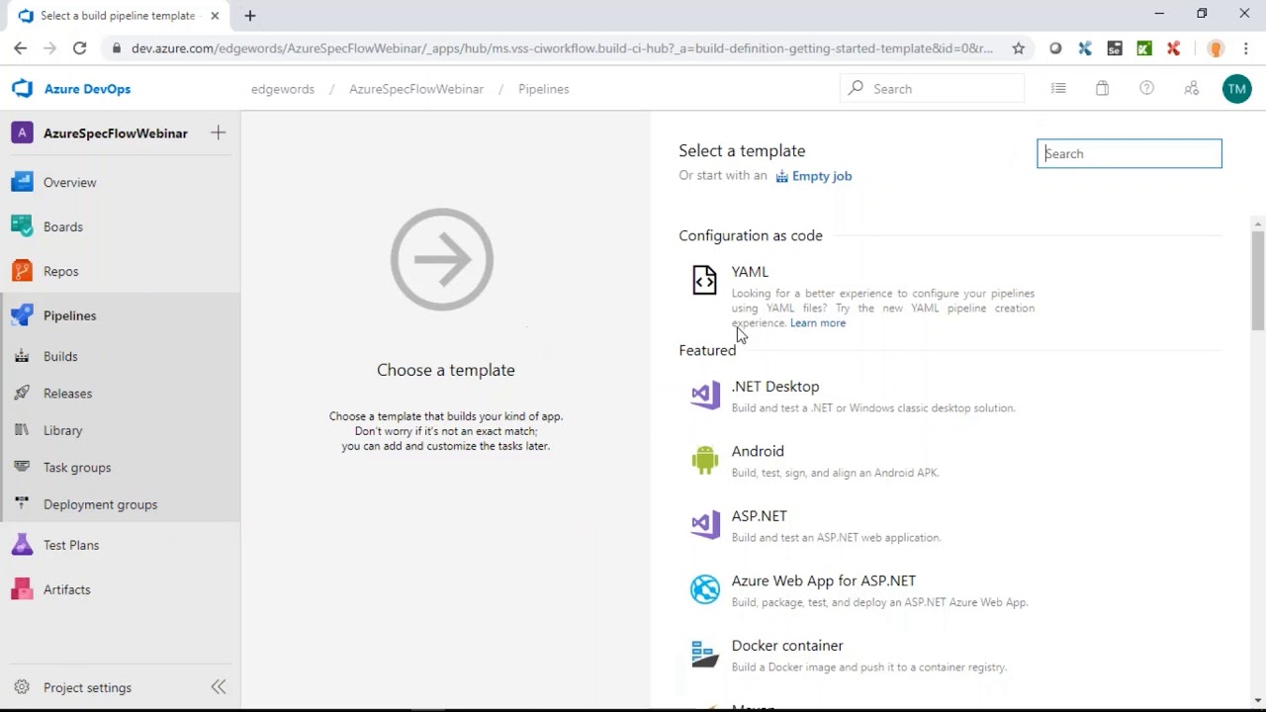
Task: Select the .NET Desktop template title
Action: [775, 387]
